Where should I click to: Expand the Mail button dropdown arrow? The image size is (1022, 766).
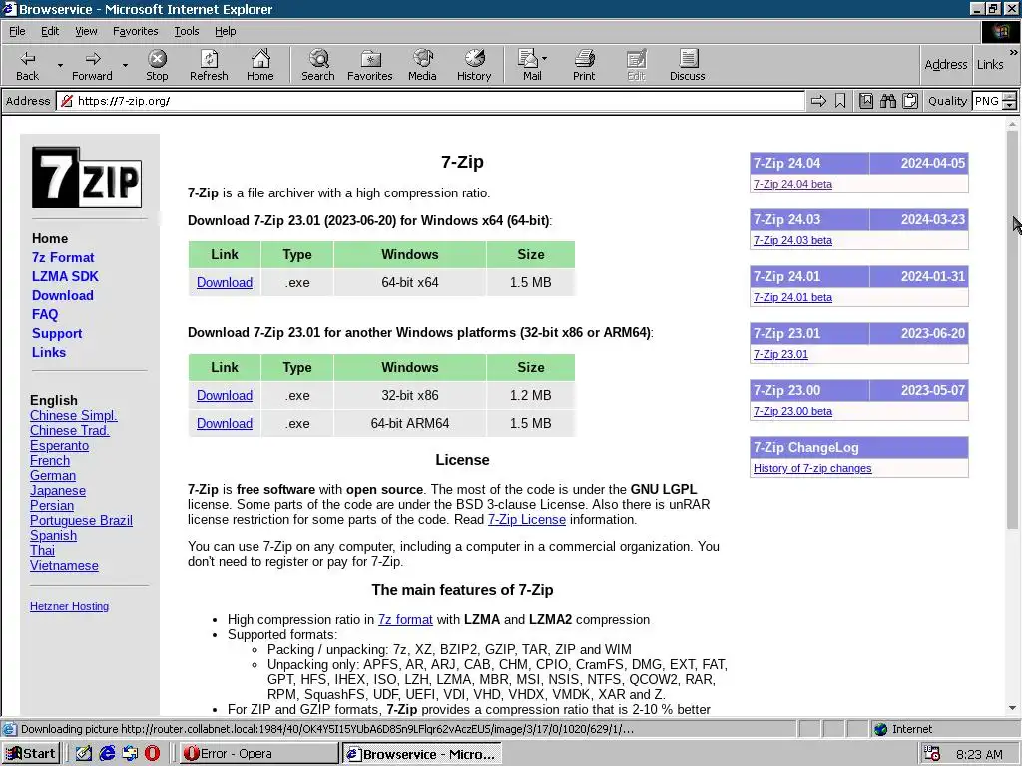[544, 59]
